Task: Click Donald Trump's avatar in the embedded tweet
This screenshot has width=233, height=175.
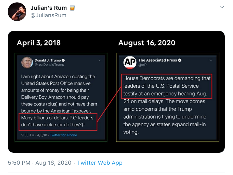Action: (27, 62)
